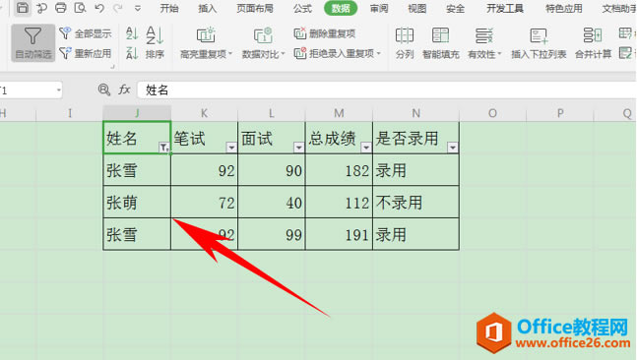This screenshot has height=360, width=637.
Task: Open the 面试 column filter dropdown
Action: pyautogui.click(x=299, y=148)
